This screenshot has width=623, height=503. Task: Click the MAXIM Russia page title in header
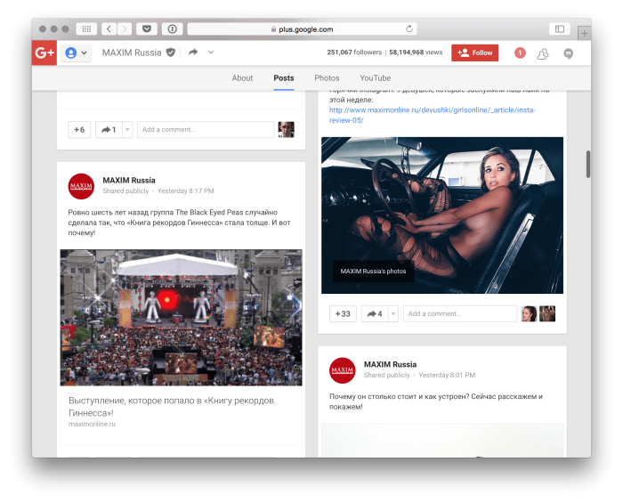click(x=132, y=53)
